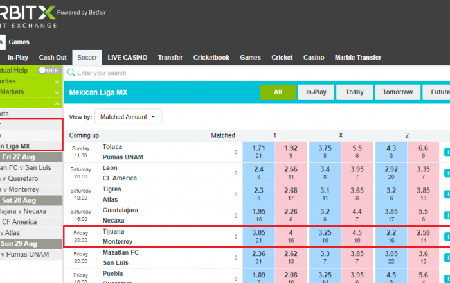Open the Cricketbook tab
Viewport: 450px width, 283px height.
click(x=212, y=58)
